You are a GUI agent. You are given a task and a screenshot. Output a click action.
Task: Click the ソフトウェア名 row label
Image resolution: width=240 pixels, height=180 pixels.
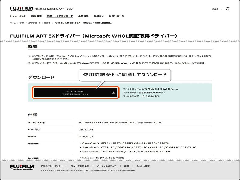tap(36, 122)
